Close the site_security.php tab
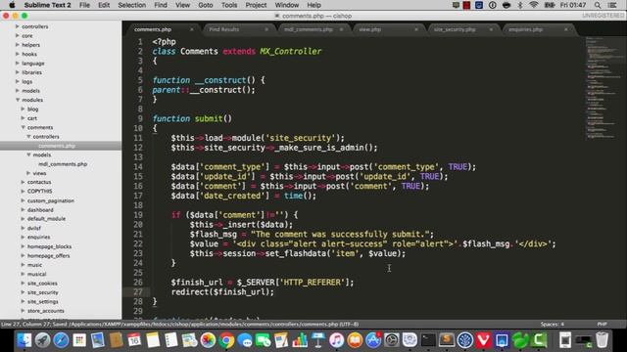This screenshot has width=627, height=352. 491,29
